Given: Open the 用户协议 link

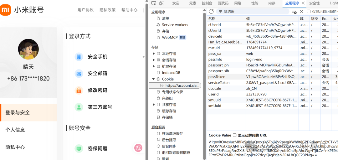Looking at the screenshot, I should (85, 10).
